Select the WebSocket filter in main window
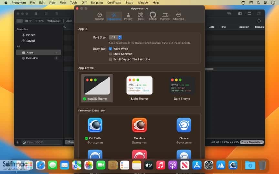Image resolution: width=279 pixels, height=174 pixels. pyautogui.click(x=54, y=21)
